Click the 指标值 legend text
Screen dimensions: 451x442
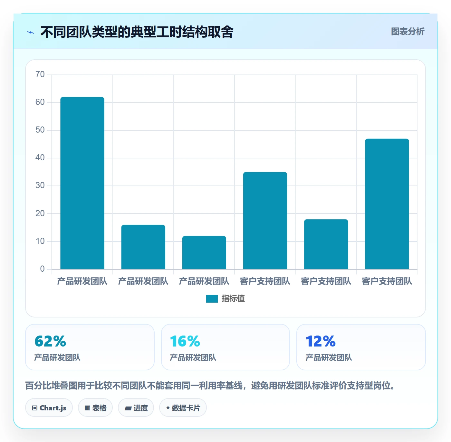[233, 299]
